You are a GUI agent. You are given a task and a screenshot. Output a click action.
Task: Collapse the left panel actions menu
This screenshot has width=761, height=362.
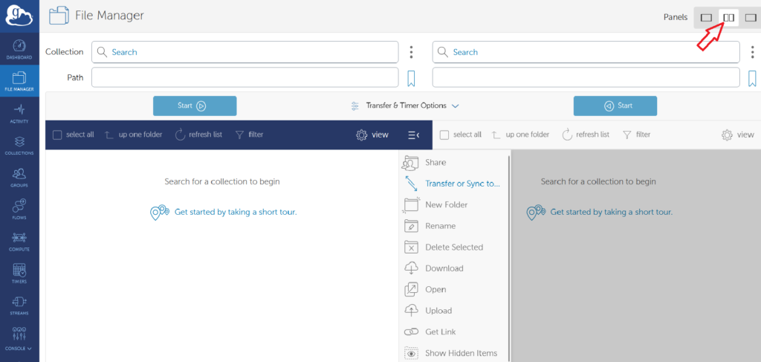(413, 135)
